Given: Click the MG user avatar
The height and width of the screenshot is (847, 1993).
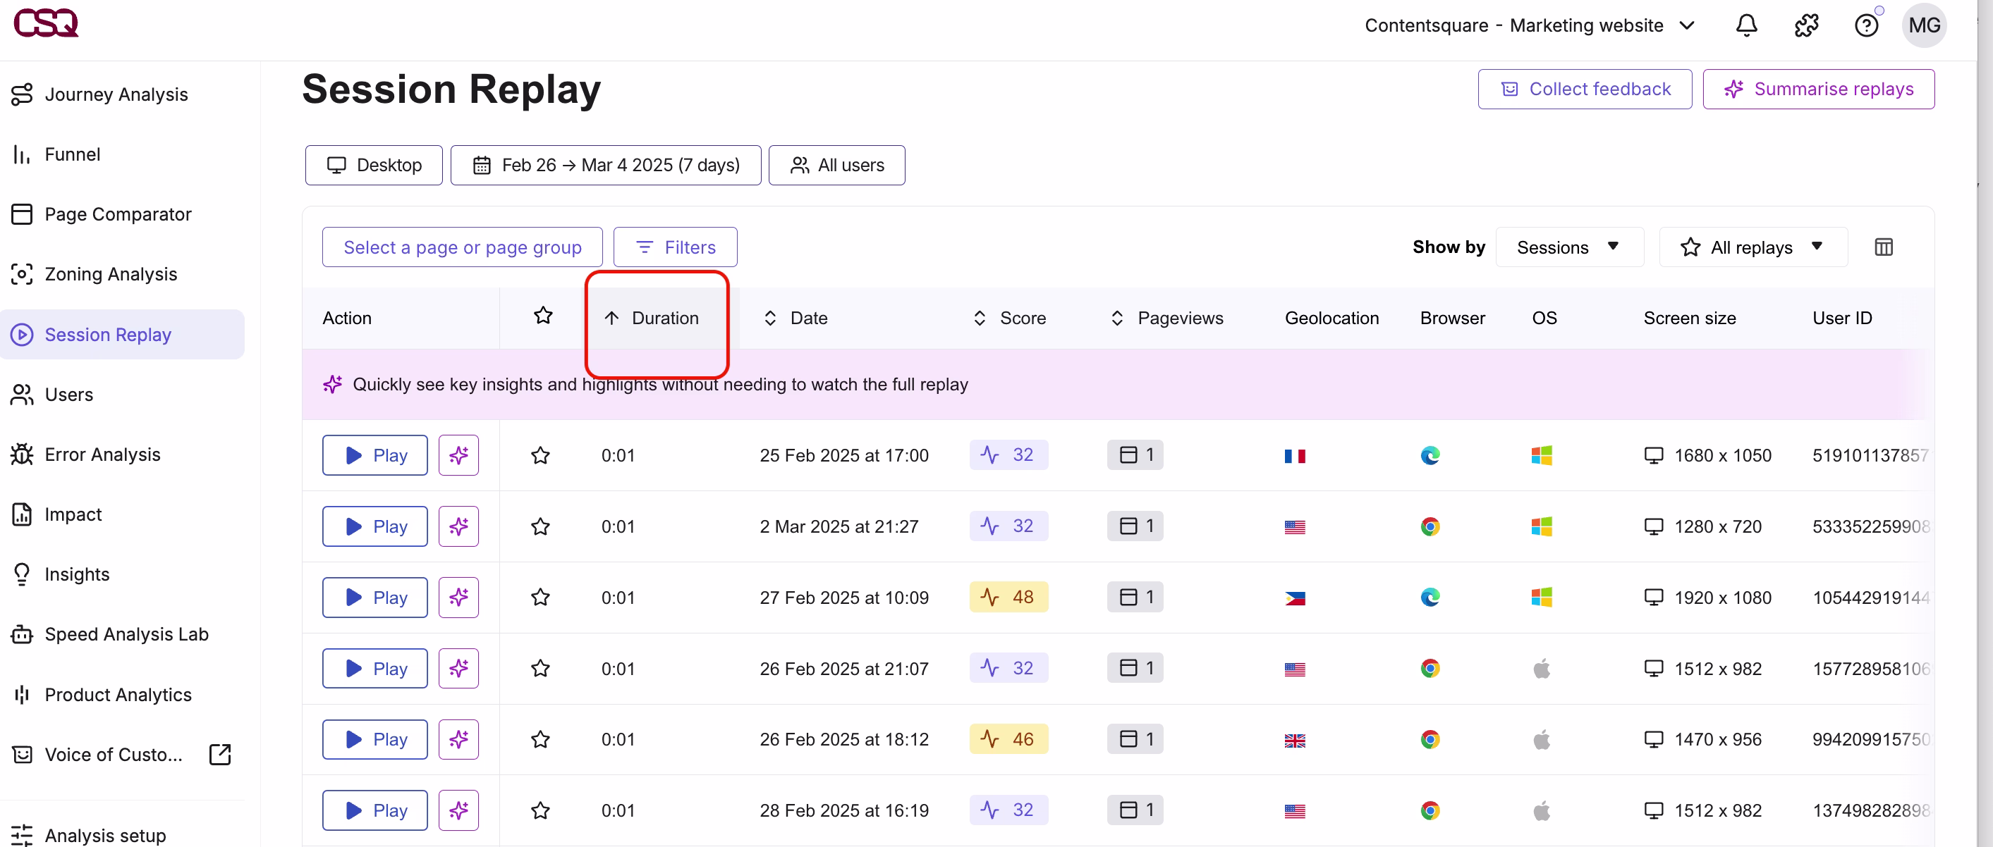Looking at the screenshot, I should click(x=1923, y=25).
